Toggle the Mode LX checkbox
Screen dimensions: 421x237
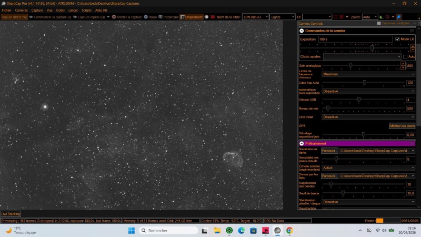pyautogui.click(x=397, y=39)
